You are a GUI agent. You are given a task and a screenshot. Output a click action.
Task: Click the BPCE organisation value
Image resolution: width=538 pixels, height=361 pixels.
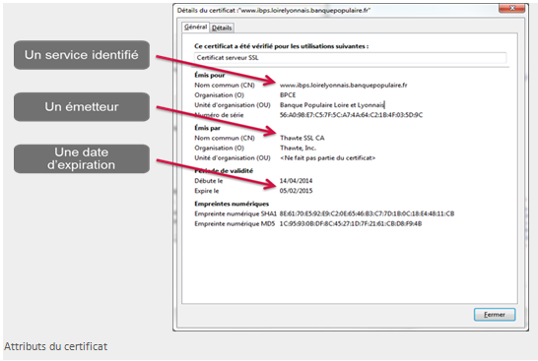click(x=288, y=94)
